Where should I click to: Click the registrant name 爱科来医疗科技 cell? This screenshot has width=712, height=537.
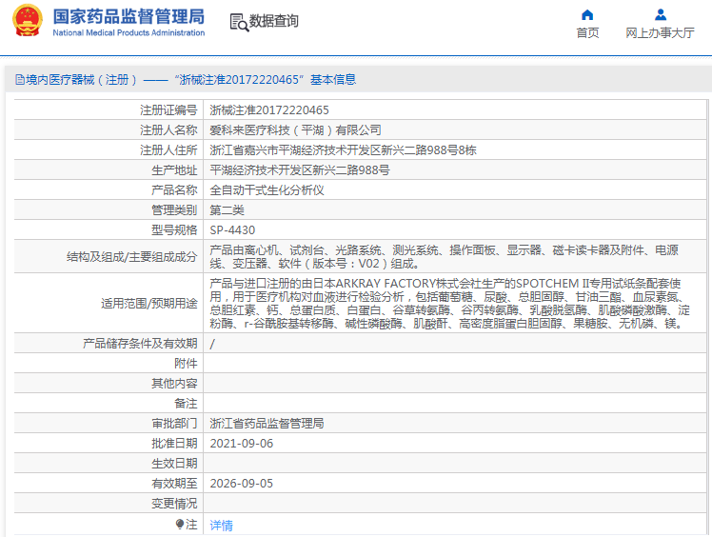point(295,130)
